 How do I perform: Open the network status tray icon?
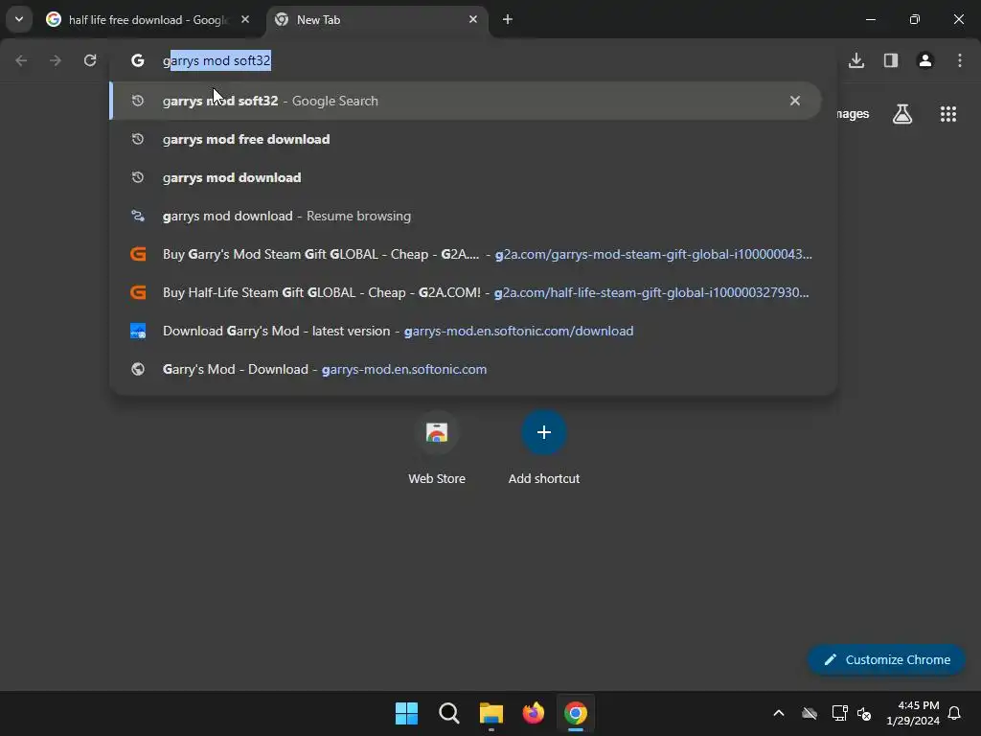tap(839, 713)
